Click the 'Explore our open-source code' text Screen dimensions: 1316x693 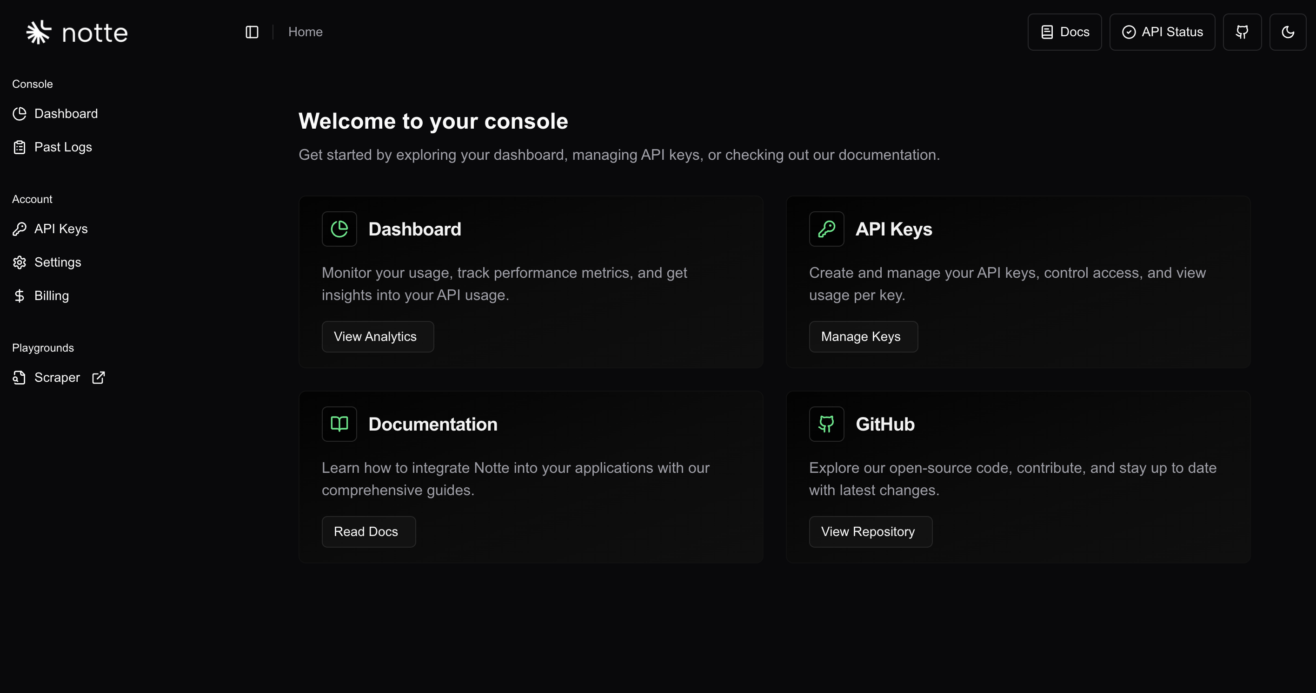1013,479
